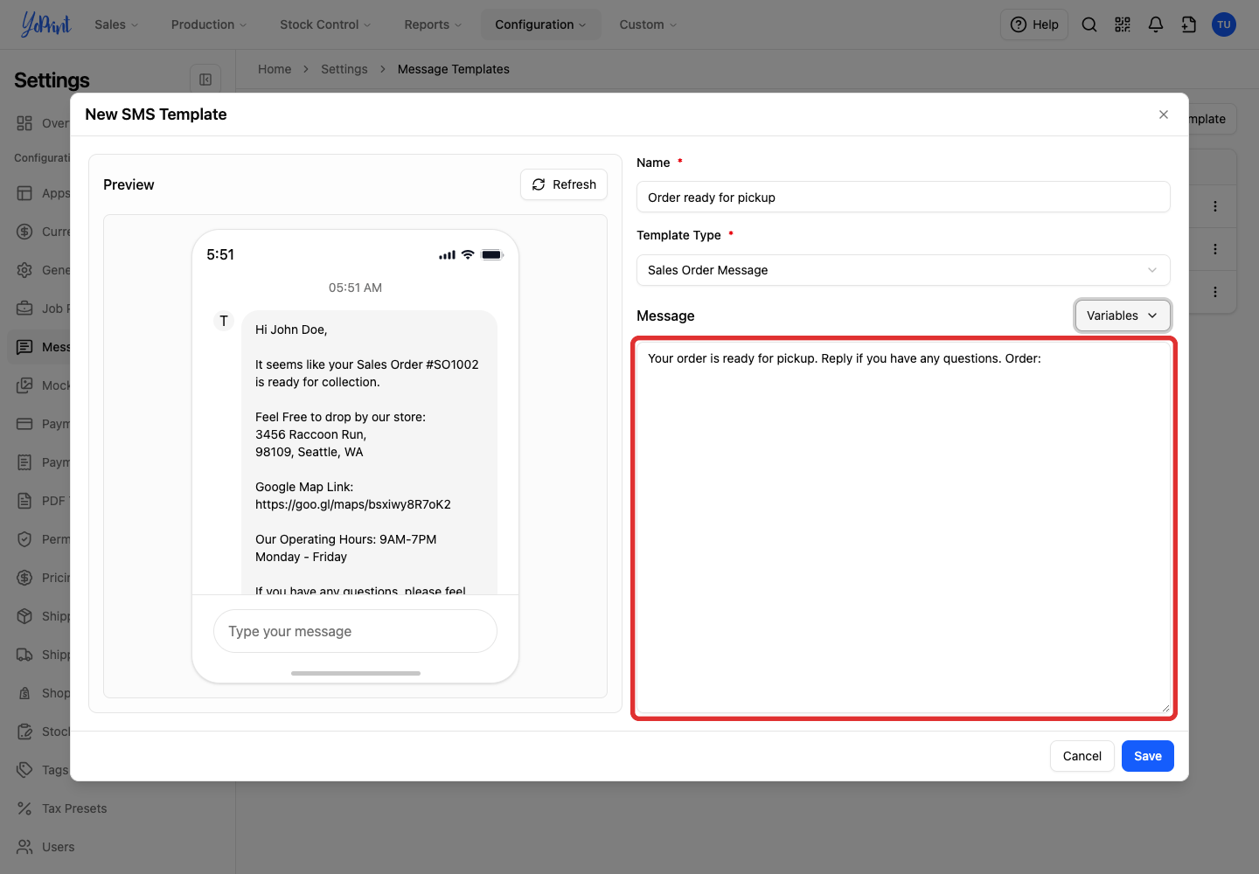Click the 'Hi John Doe,' preview text
Viewport: 1259px width, 874px height.
point(291,329)
